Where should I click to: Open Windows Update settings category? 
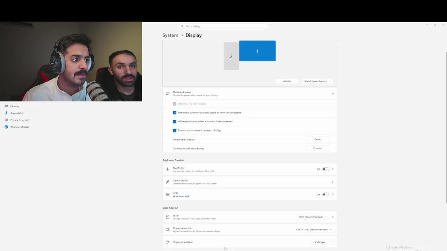[x=20, y=127]
